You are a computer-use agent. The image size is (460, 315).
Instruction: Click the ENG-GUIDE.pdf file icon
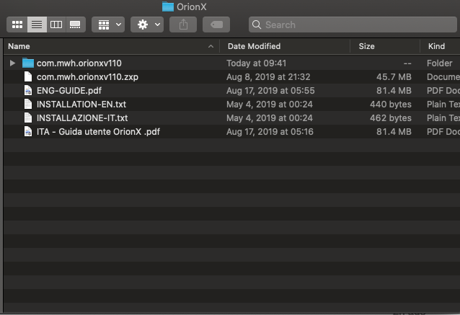coord(28,90)
